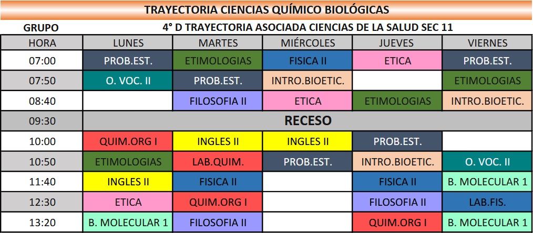Select B. MOLECULAR 1 on Monday at 13:20
The width and height of the screenshot is (533, 233).
click(128, 223)
